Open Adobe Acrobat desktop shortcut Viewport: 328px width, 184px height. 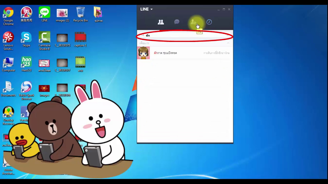8,166
